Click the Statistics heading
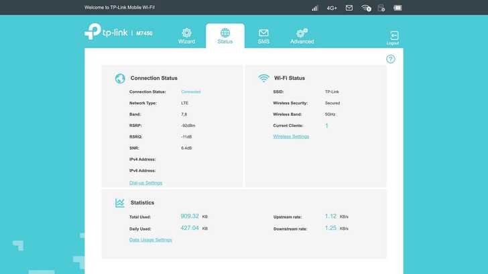The width and height of the screenshot is (488, 274). (x=142, y=202)
